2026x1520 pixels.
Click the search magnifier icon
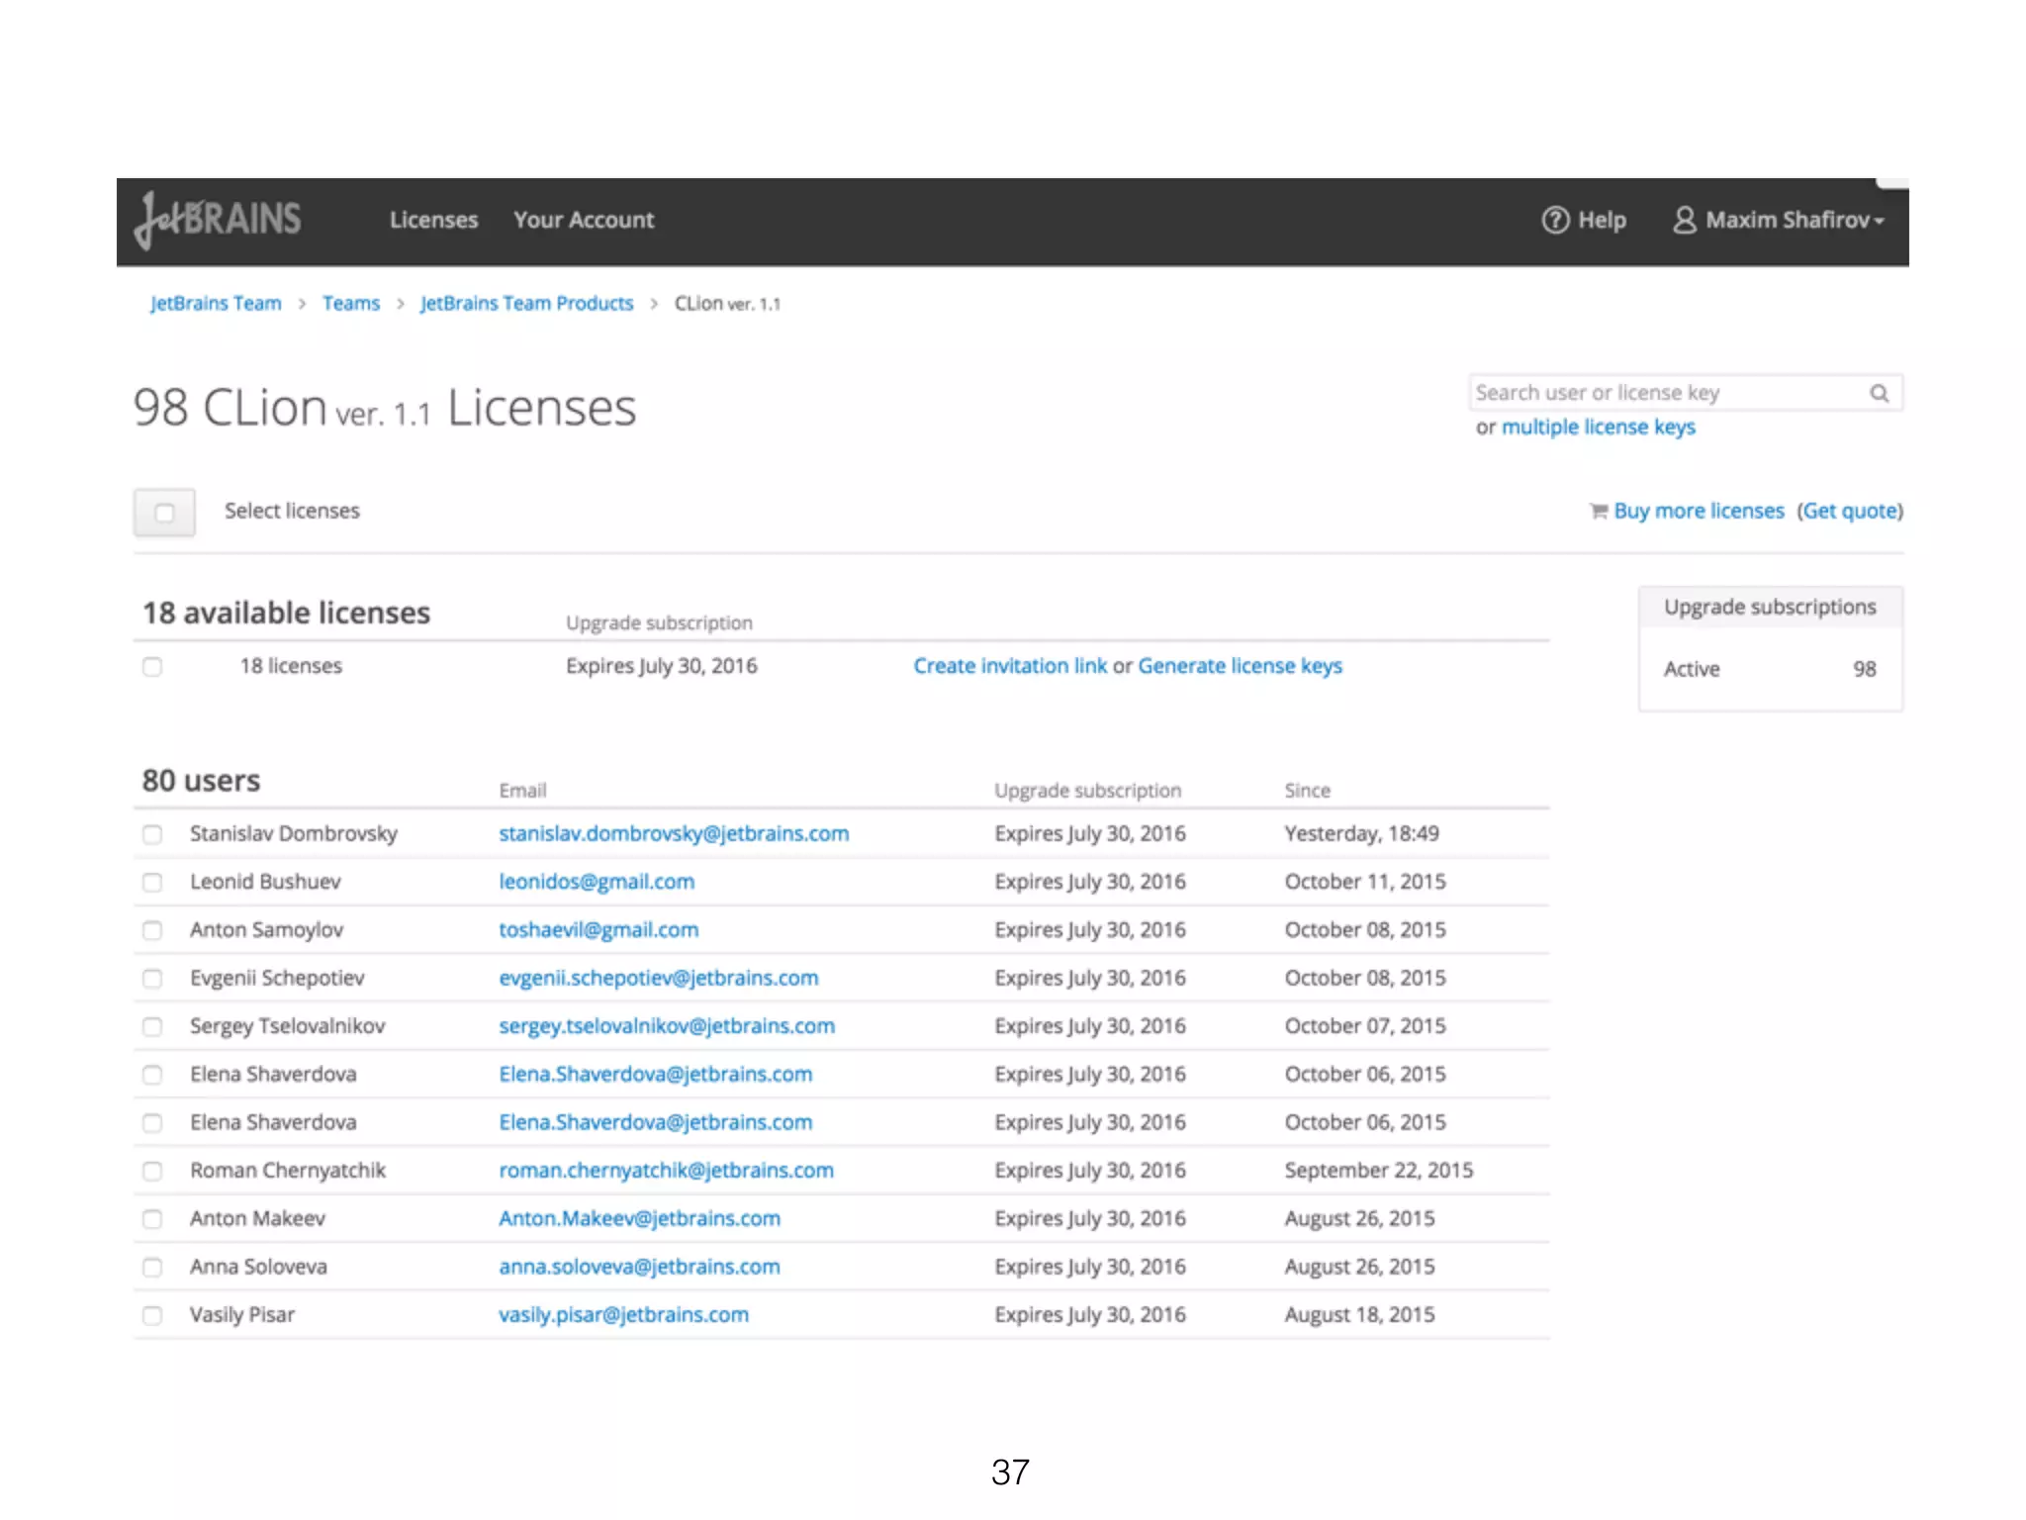click(x=1879, y=393)
